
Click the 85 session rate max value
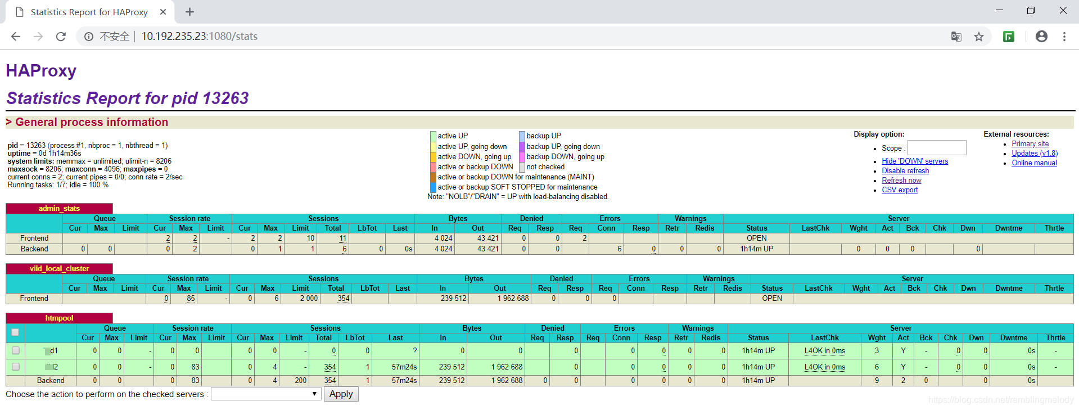point(191,299)
